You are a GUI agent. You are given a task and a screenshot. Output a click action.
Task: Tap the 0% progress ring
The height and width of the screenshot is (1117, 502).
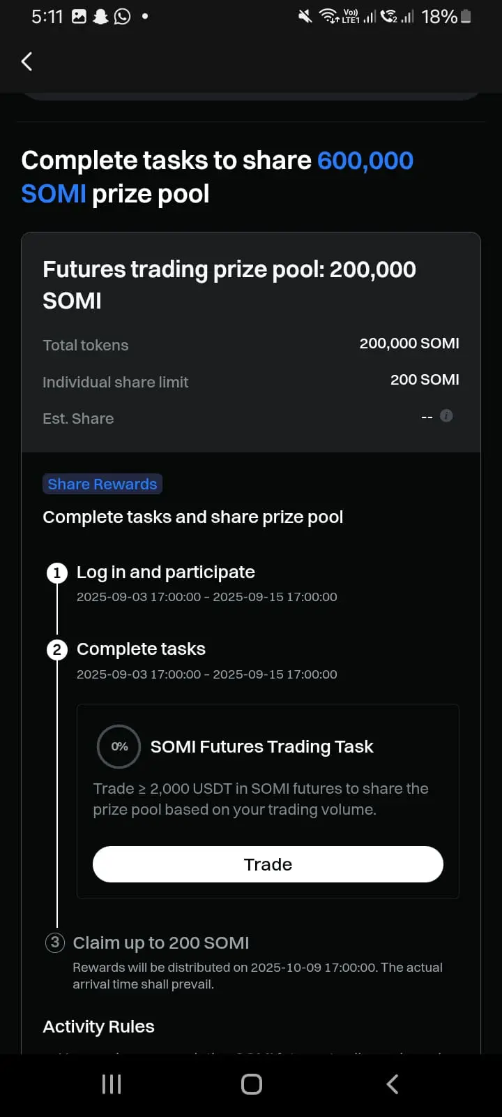coord(119,746)
